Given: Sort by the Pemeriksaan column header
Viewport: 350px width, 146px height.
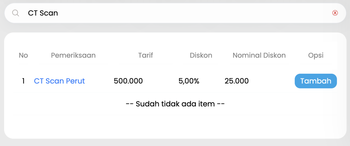Looking at the screenshot, I should [73, 55].
